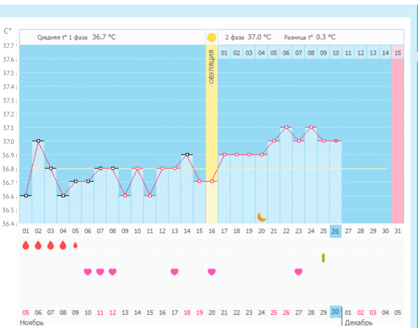Click the red date 25 in November row

[x=274, y=312]
